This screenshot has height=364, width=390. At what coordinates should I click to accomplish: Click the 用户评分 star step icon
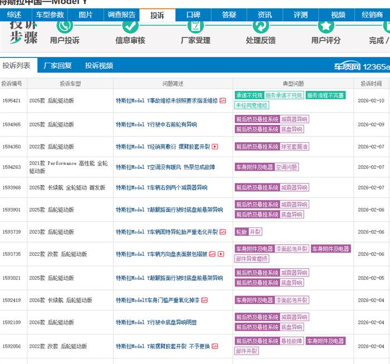326,25
